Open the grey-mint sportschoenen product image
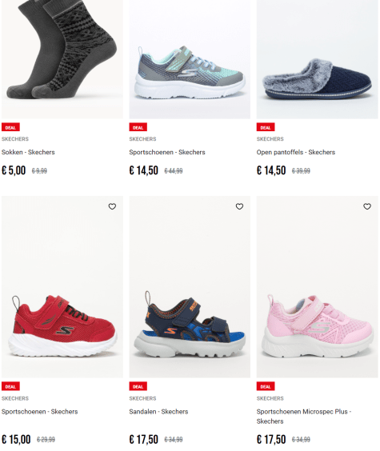Screen dimensions: 380x451 point(190,59)
